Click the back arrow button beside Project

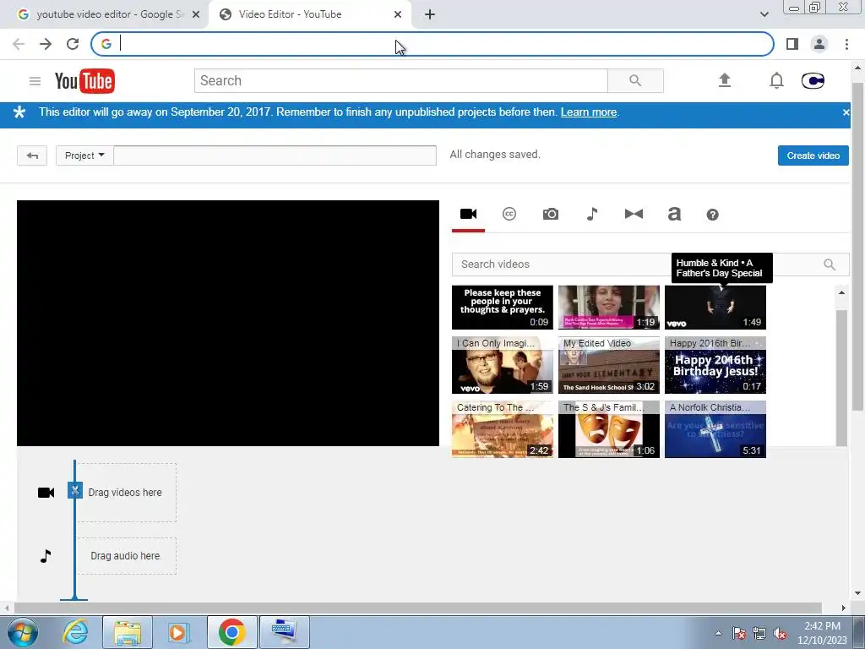click(32, 155)
